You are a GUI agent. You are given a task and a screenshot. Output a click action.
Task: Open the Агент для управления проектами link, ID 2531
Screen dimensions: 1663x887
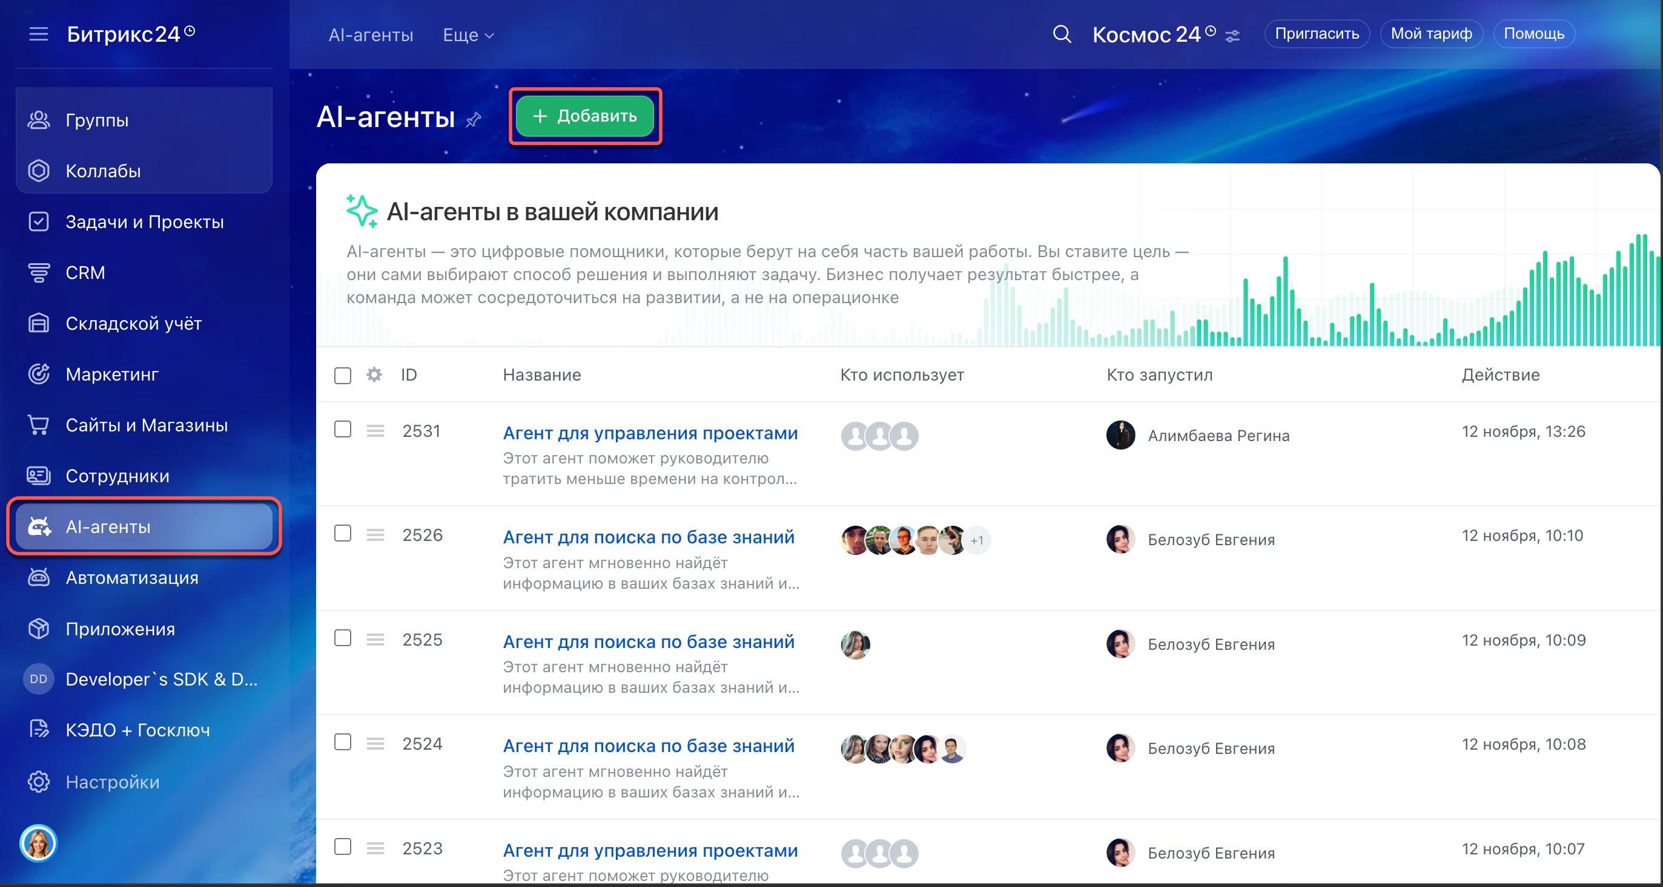650,433
